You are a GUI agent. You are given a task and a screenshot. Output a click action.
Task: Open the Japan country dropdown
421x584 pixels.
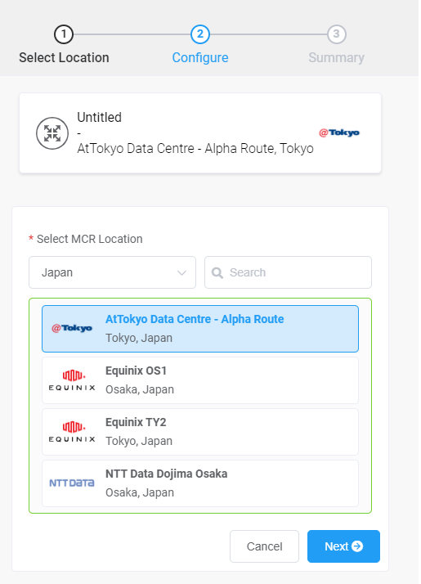113,272
